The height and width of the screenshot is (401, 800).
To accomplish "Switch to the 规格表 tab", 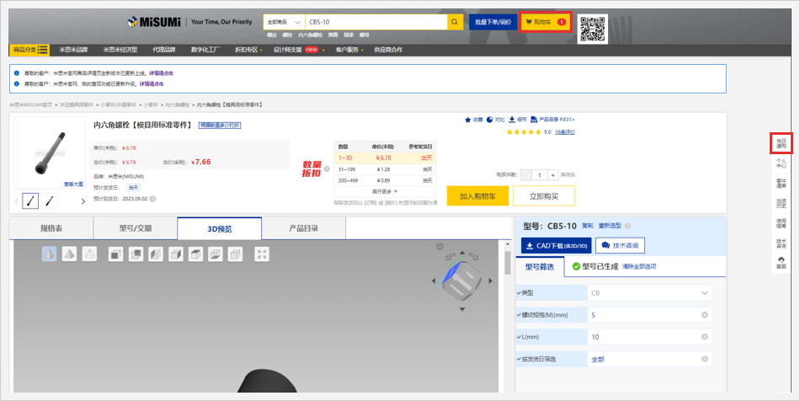I will click(51, 228).
